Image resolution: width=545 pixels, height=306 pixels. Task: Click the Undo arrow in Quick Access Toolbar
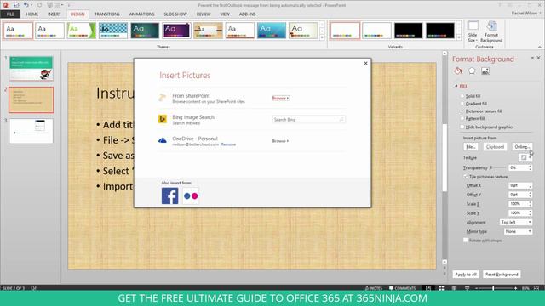26,5
